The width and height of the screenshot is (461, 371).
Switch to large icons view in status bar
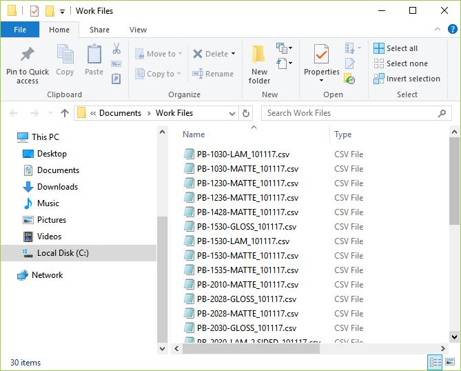coord(449,362)
